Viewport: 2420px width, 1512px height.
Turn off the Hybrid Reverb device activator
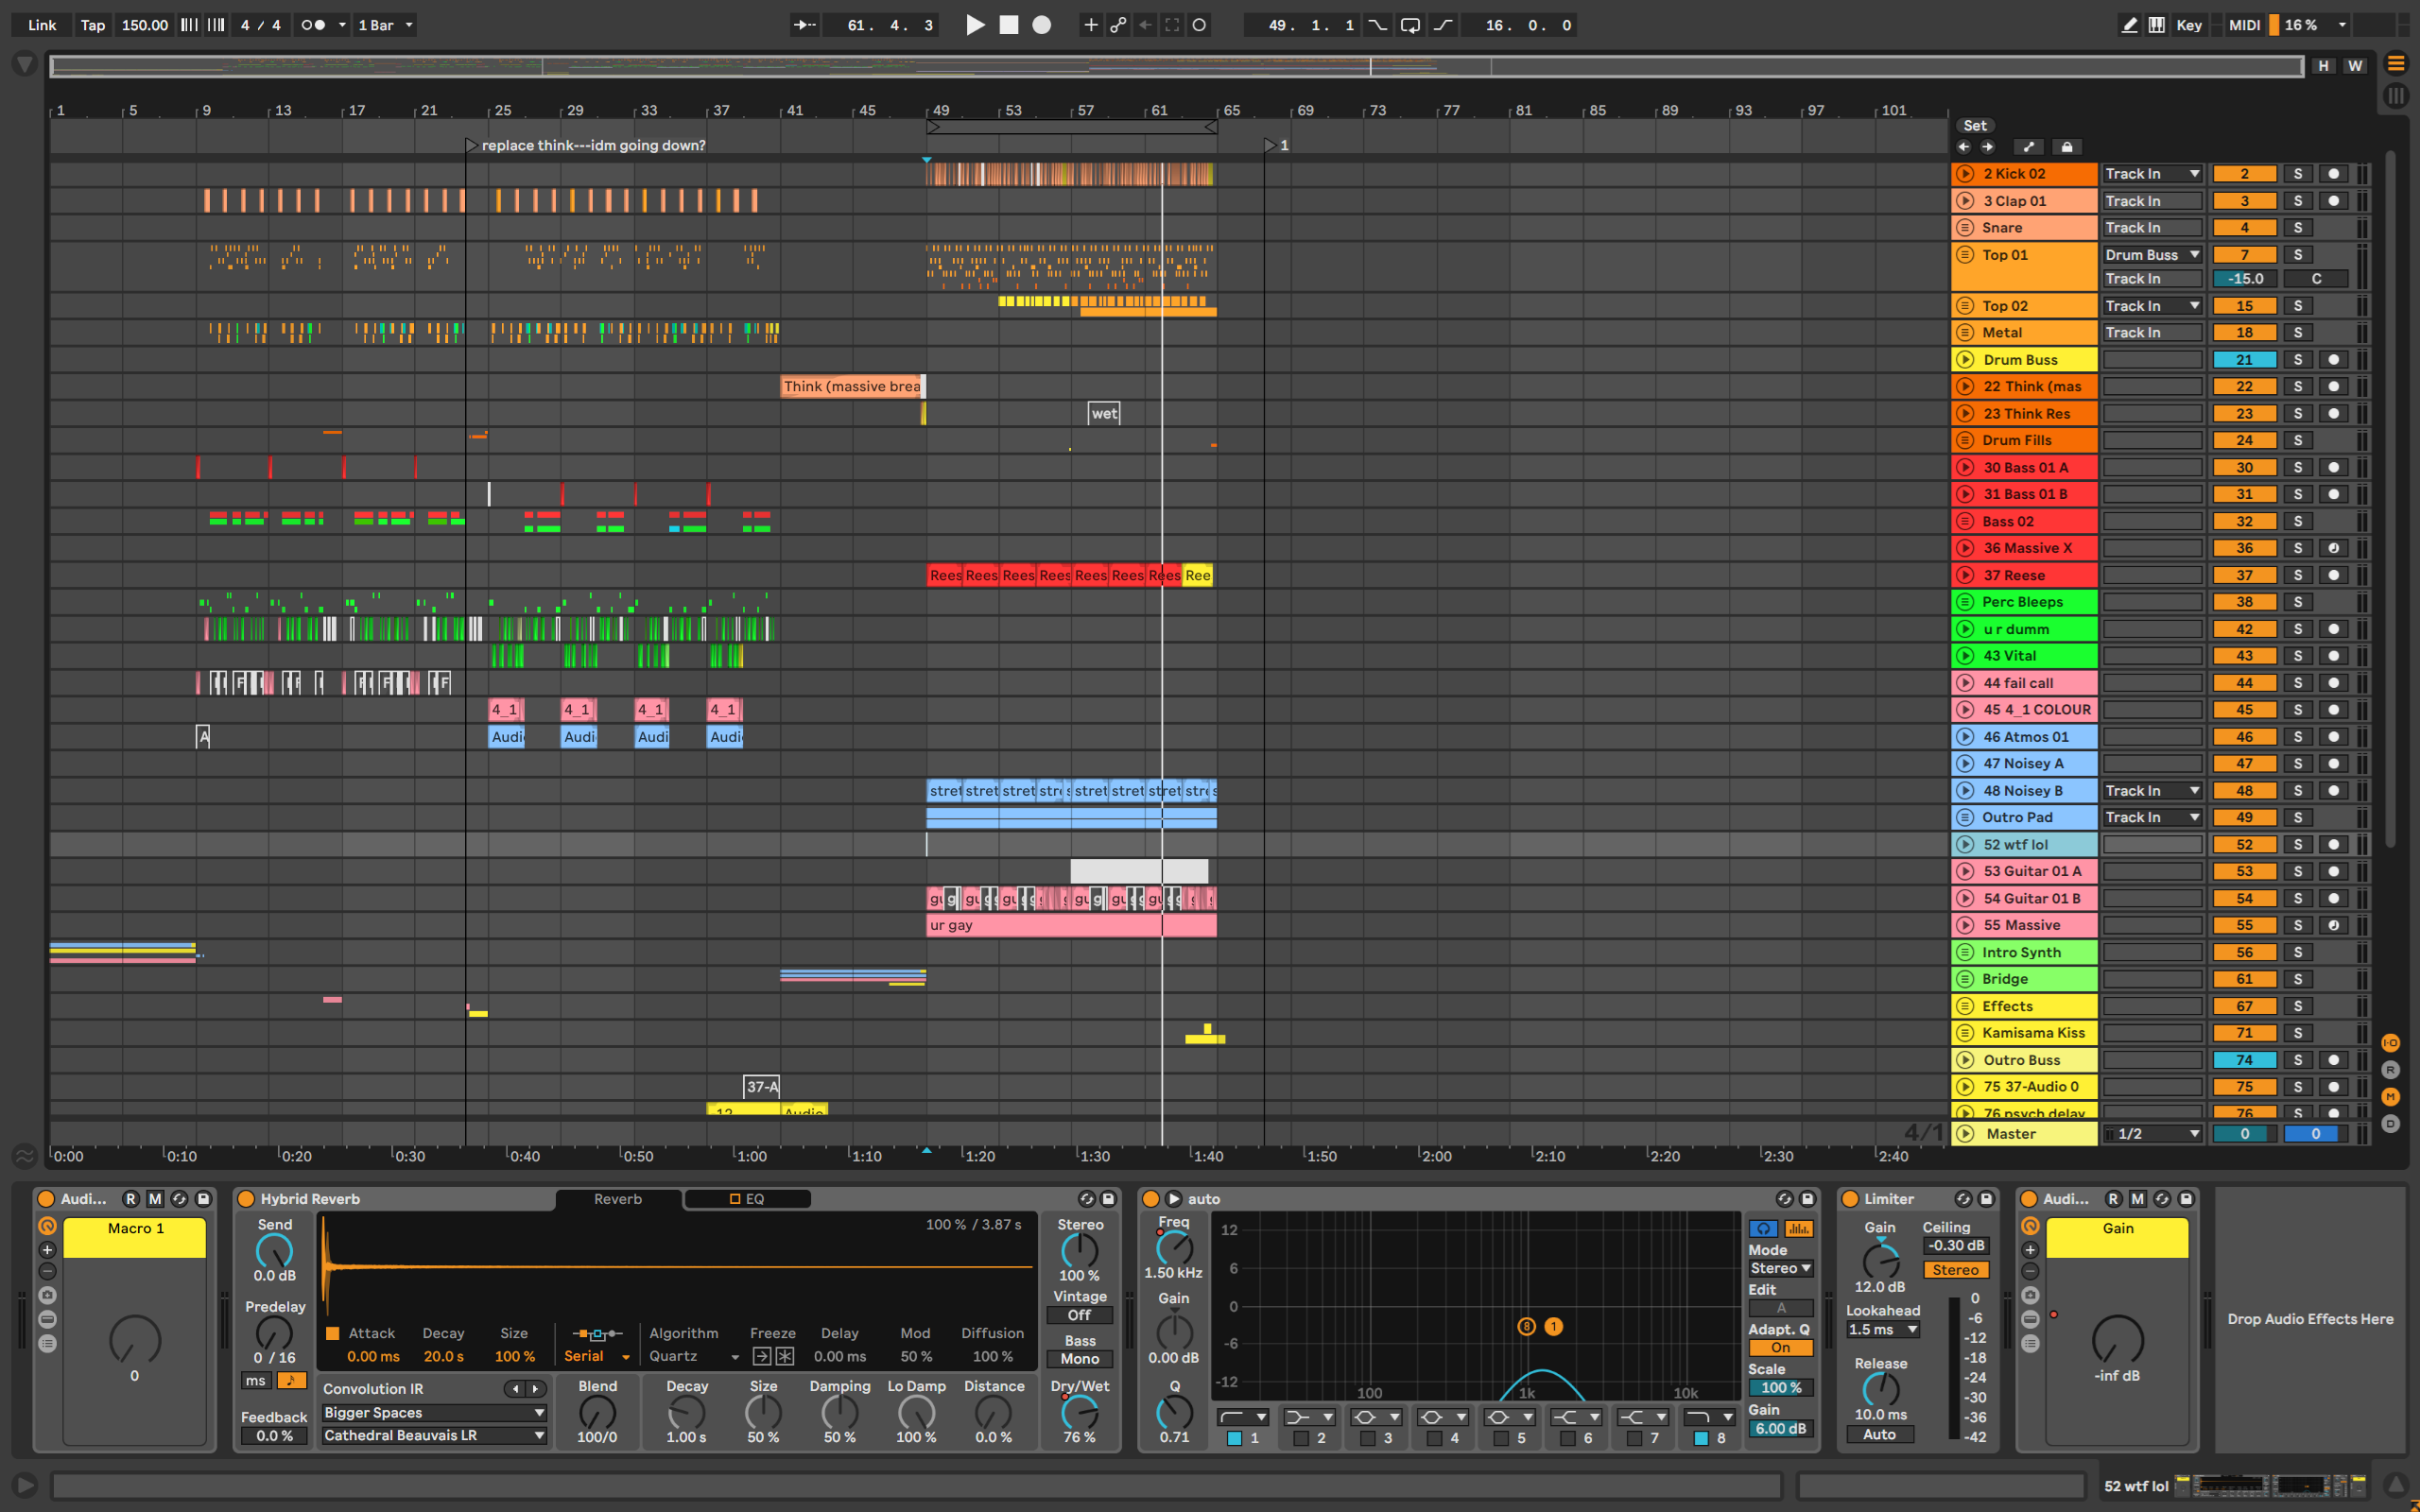tap(246, 1199)
